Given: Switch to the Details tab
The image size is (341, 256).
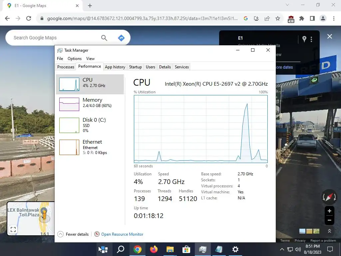Looking at the screenshot, I should (x=165, y=67).
